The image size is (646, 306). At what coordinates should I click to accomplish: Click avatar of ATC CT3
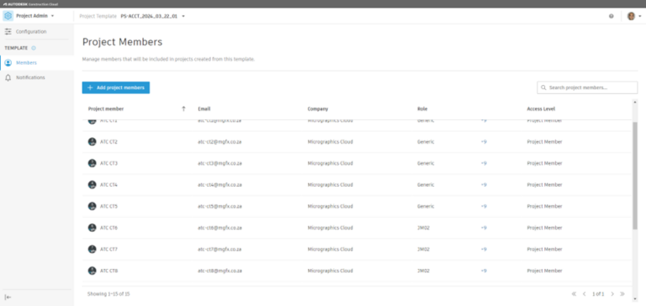point(92,163)
